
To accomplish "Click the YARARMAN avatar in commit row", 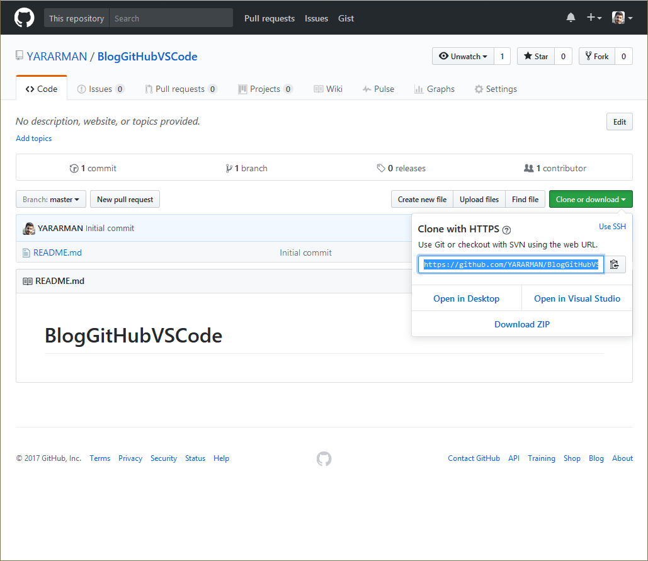I will click(29, 229).
